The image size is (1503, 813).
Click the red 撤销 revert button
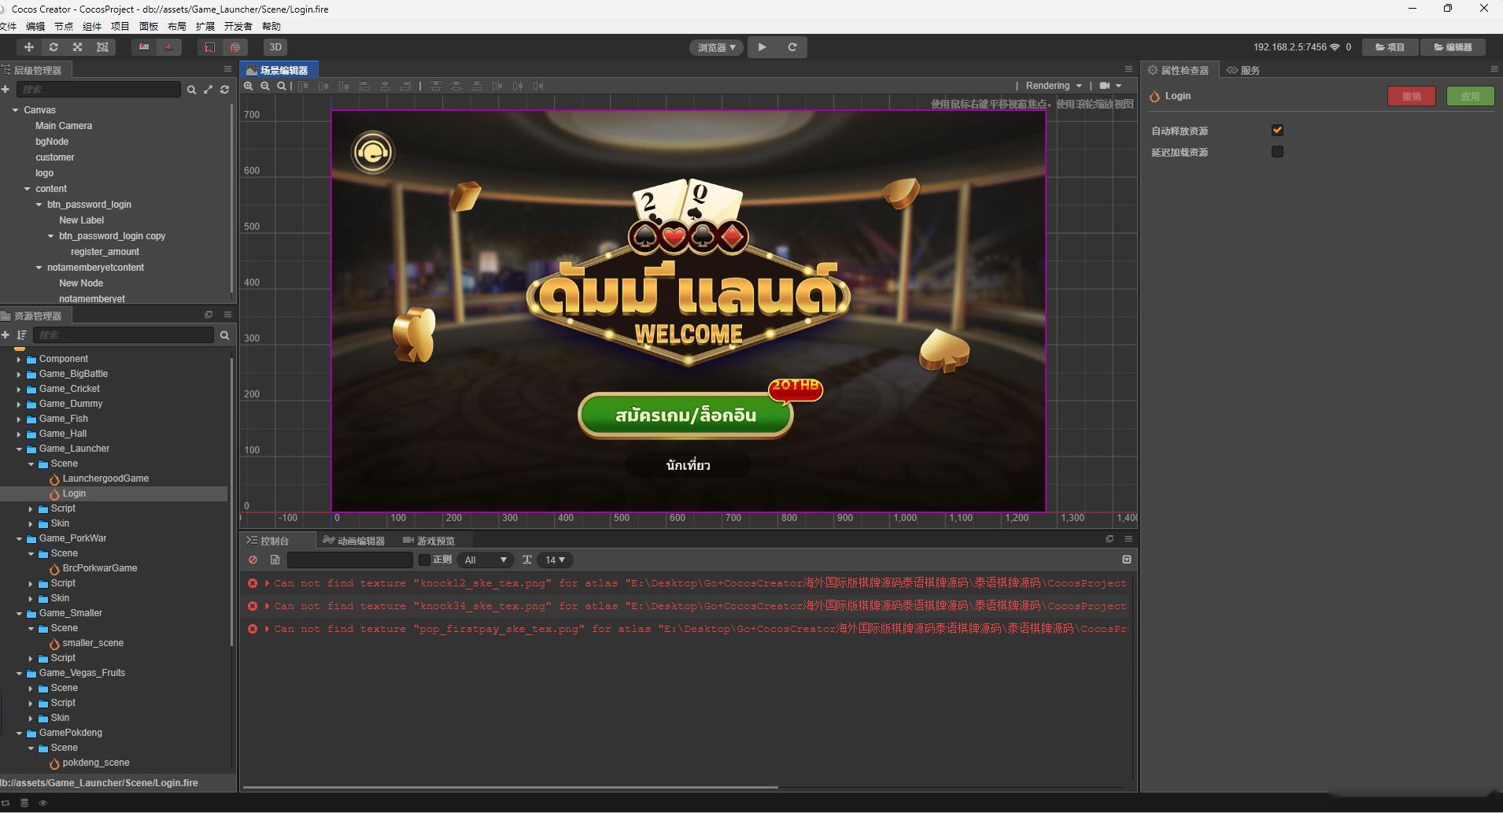pyautogui.click(x=1411, y=96)
